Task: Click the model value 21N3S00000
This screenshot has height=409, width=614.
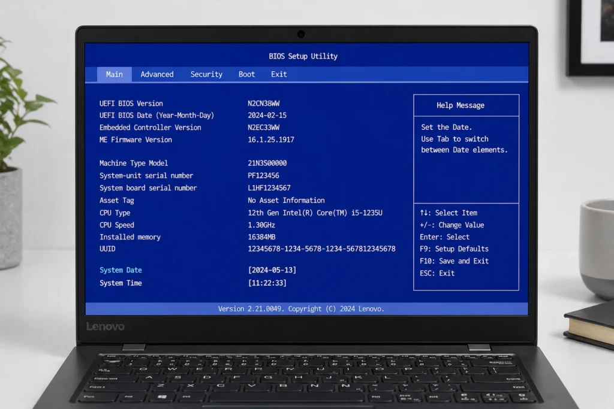Action: 267,163
